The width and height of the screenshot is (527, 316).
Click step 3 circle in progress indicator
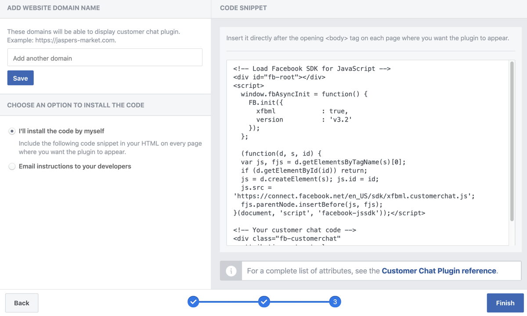tap(335, 302)
